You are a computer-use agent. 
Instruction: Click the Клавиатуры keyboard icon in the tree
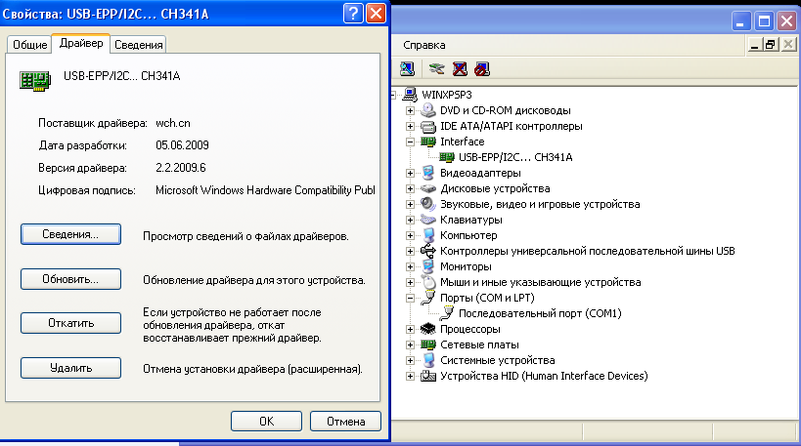tap(427, 220)
